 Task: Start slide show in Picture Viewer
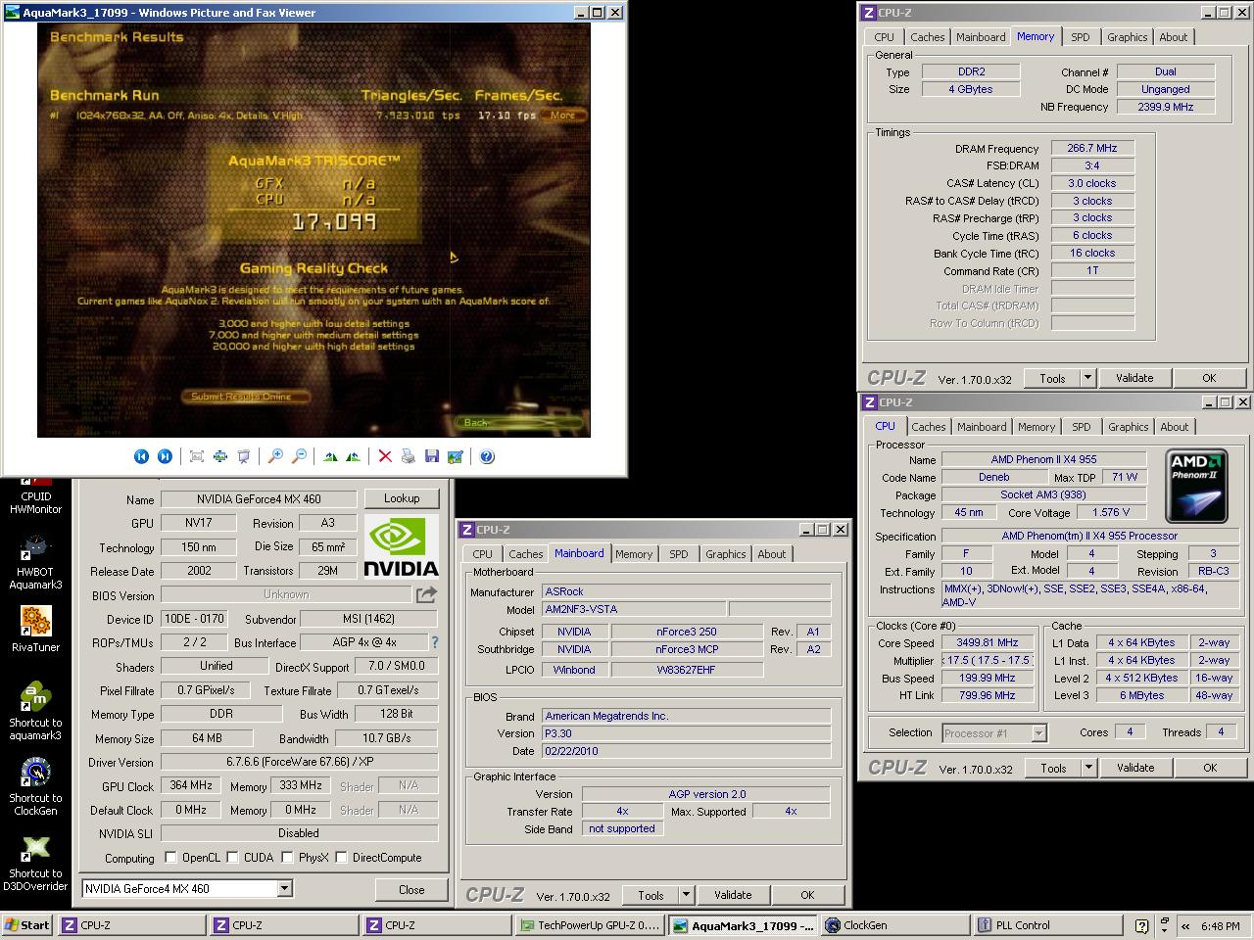point(244,456)
